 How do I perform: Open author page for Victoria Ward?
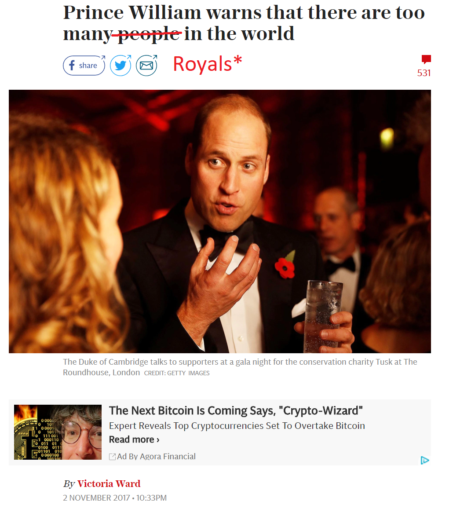(x=109, y=484)
